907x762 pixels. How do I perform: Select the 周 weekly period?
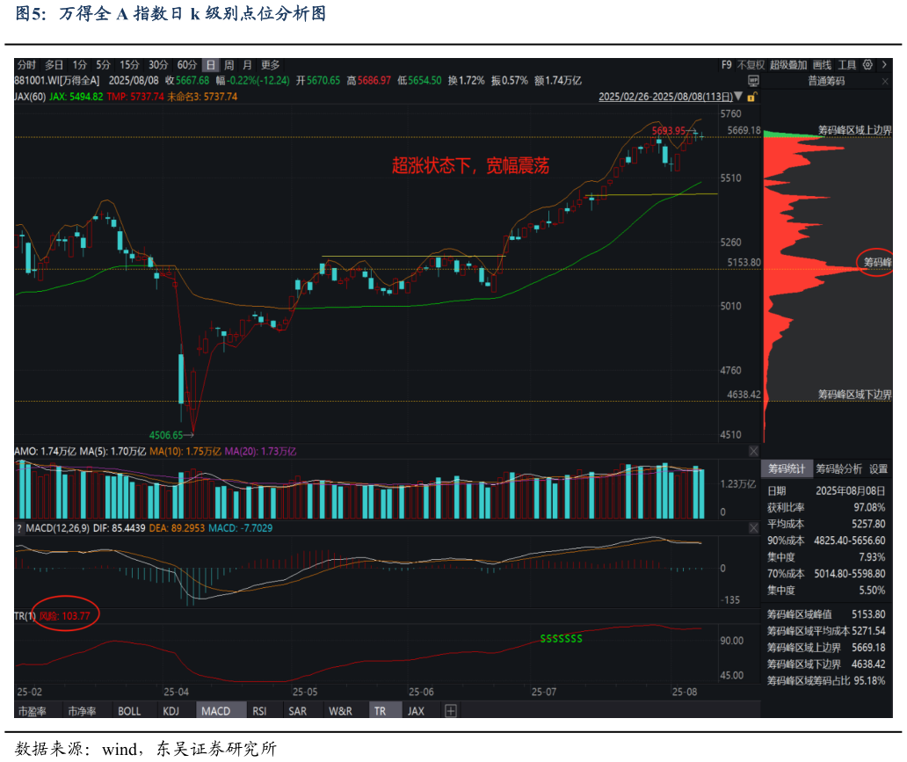pos(229,64)
